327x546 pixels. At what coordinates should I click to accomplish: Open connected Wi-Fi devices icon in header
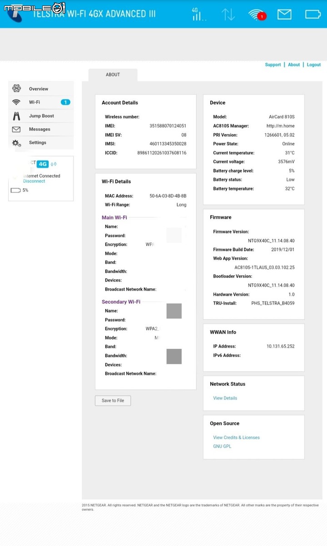257,15
